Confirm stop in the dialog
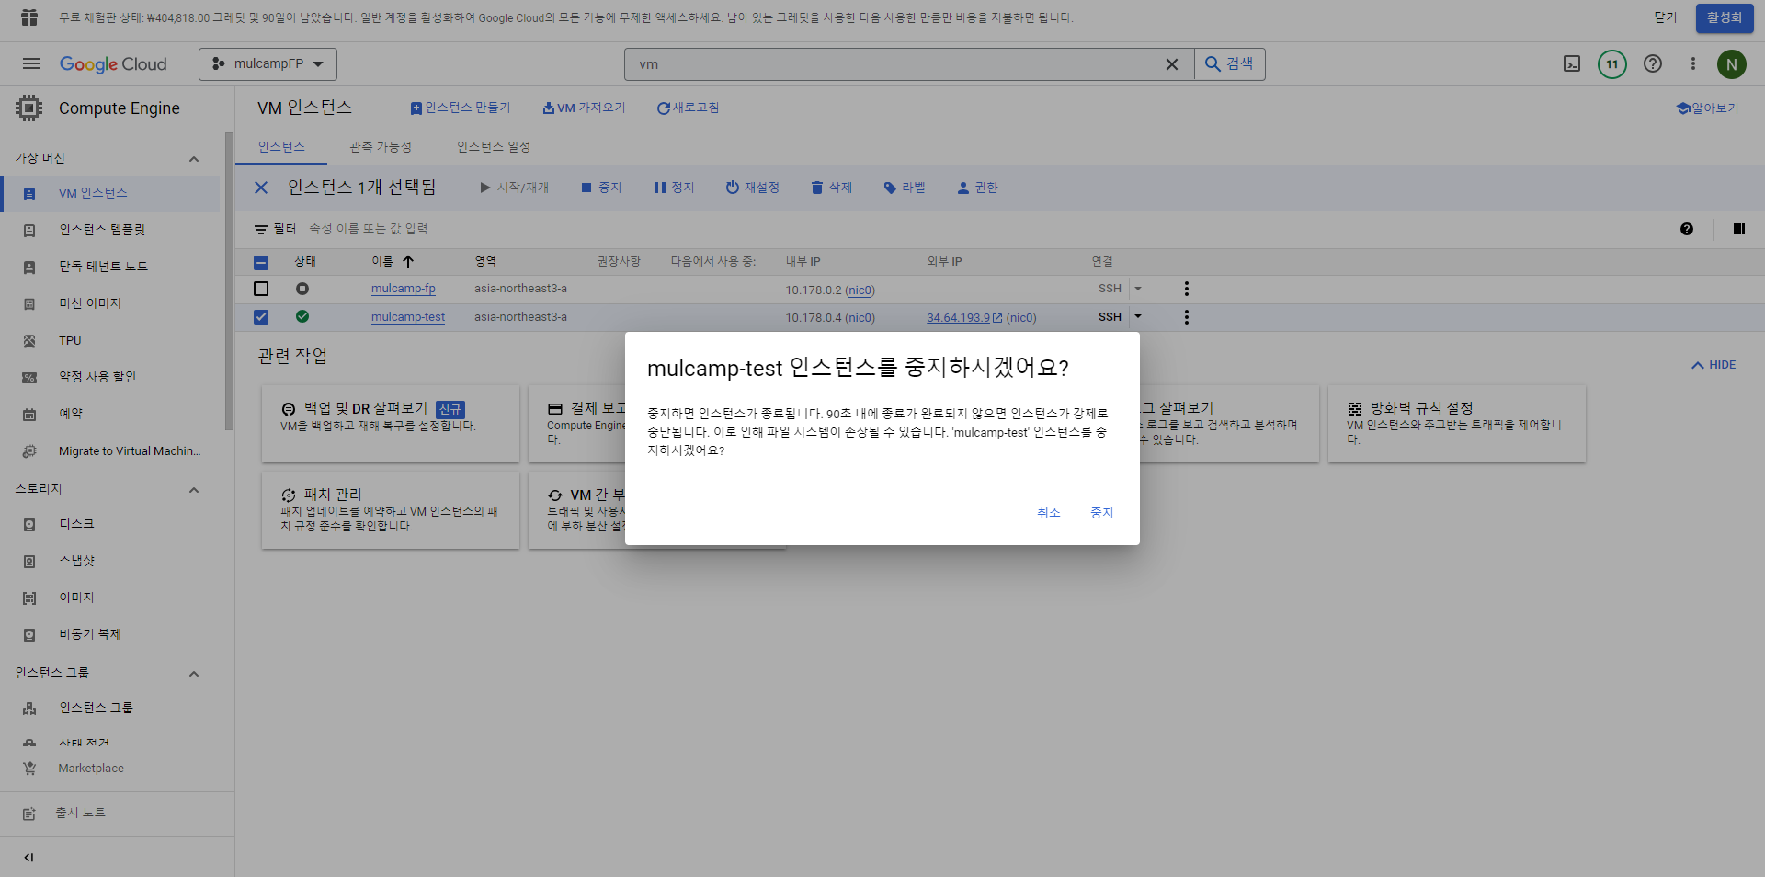Viewport: 1765px width, 877px height. coord(1101,513)
